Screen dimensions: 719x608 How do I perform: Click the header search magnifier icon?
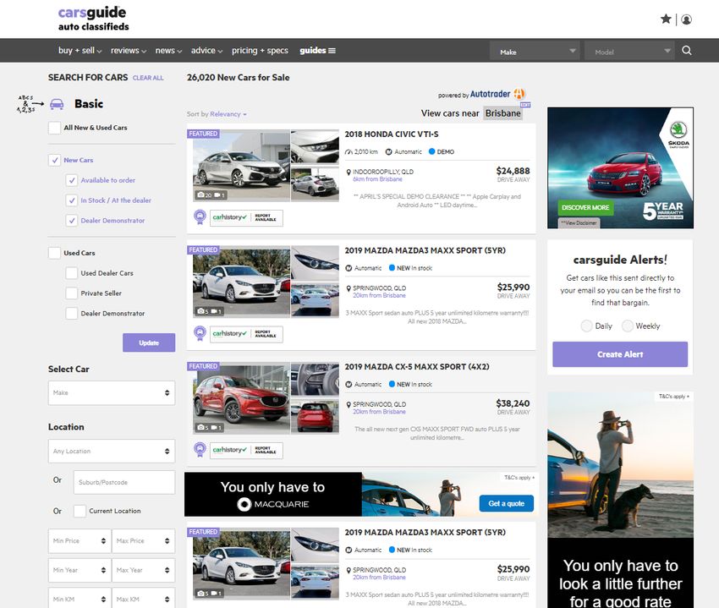pyautogui.click(x=687, y=51)
